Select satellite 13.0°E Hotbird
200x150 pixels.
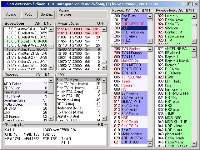(x=26, y=41)
